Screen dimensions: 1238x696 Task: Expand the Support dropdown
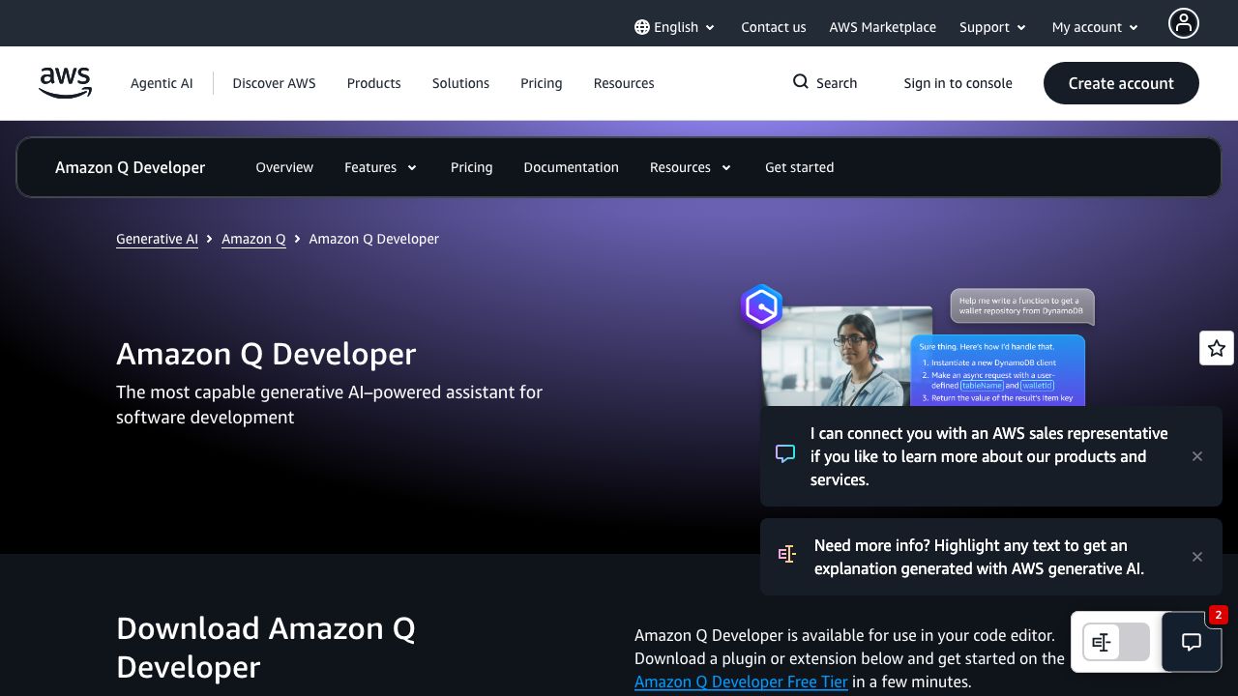pos(992,27)
